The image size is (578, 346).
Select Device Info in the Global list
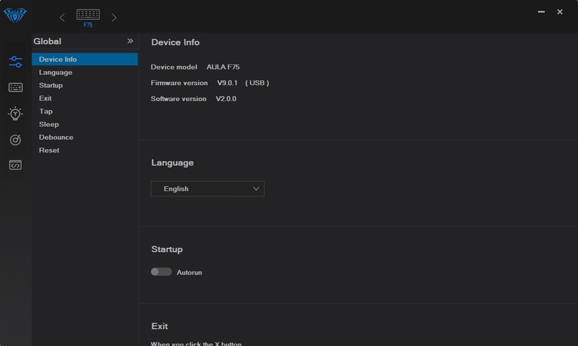point(58,60)
